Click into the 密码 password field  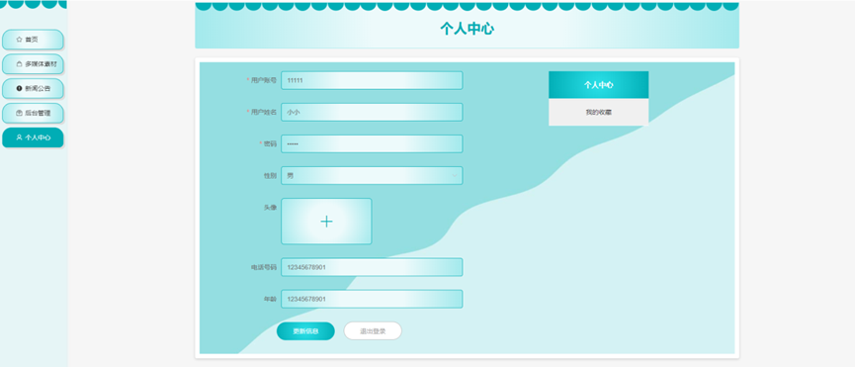point(372,143)
